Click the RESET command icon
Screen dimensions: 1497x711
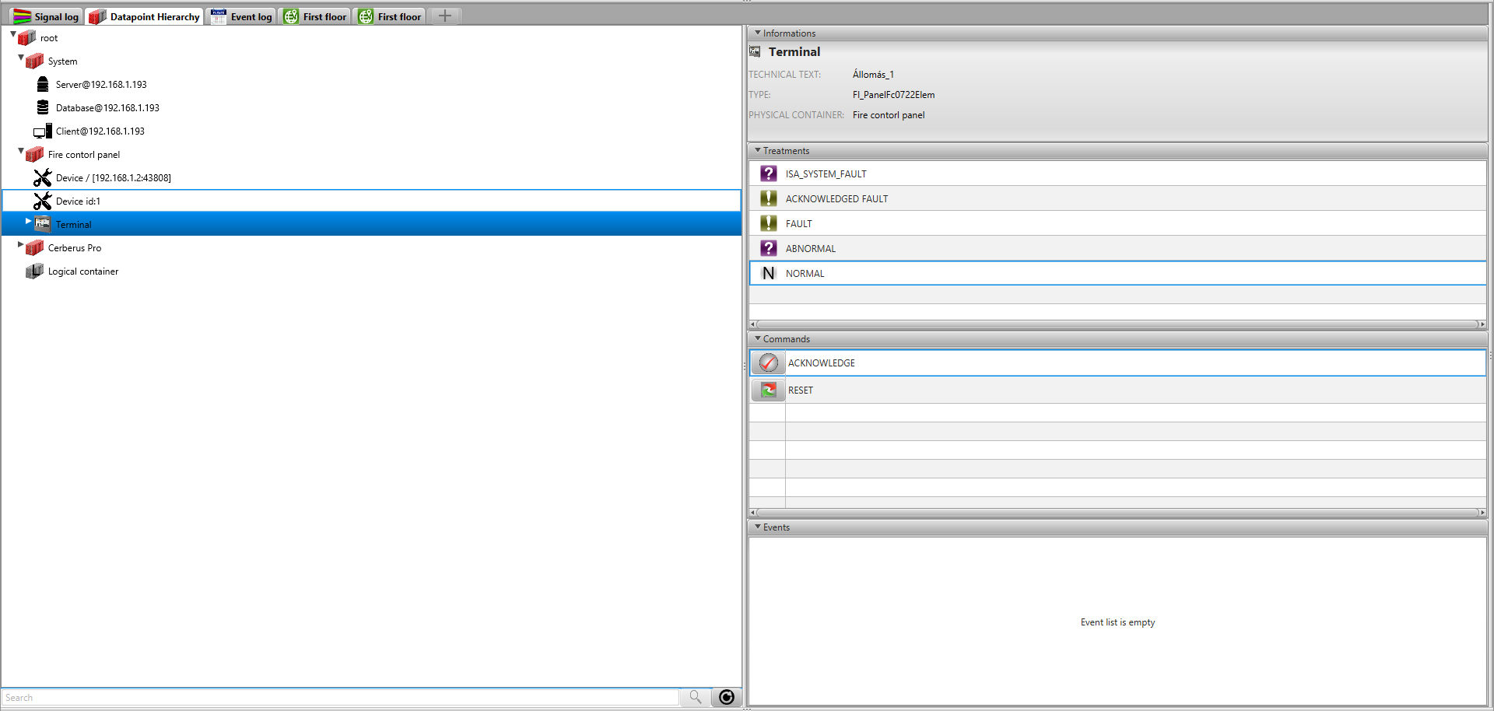(768, 391)
